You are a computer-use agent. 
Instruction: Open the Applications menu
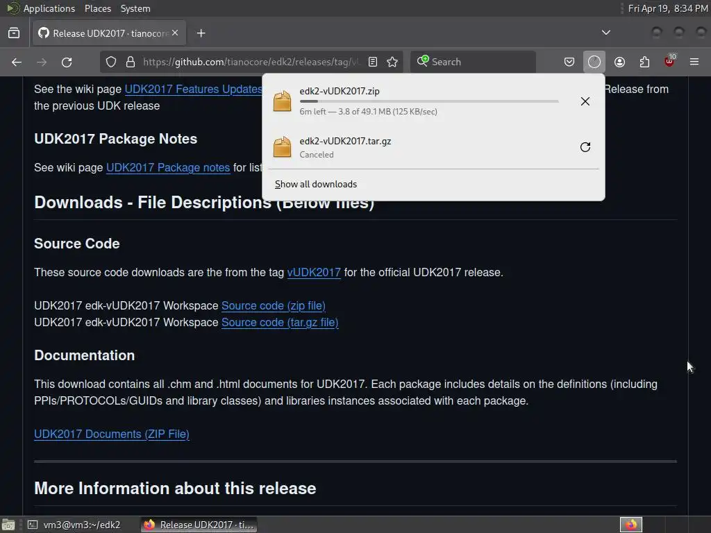point(41,8)
